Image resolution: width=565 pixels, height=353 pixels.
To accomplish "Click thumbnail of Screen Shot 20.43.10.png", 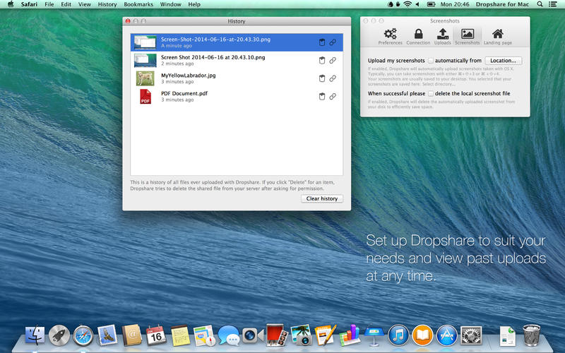I will [x=145, y=61].
